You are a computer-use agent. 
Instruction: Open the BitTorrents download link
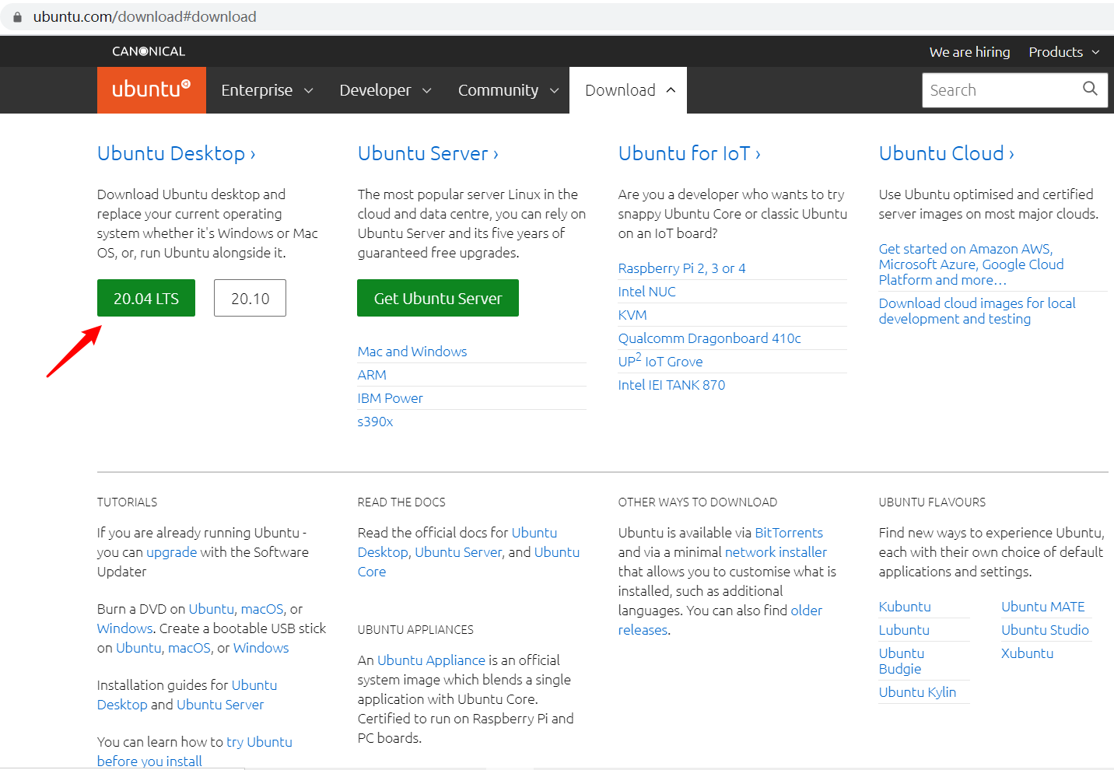788,532
